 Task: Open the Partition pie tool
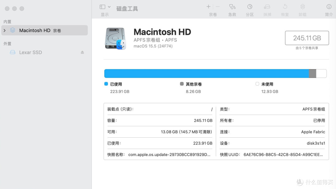pos(250,7)
